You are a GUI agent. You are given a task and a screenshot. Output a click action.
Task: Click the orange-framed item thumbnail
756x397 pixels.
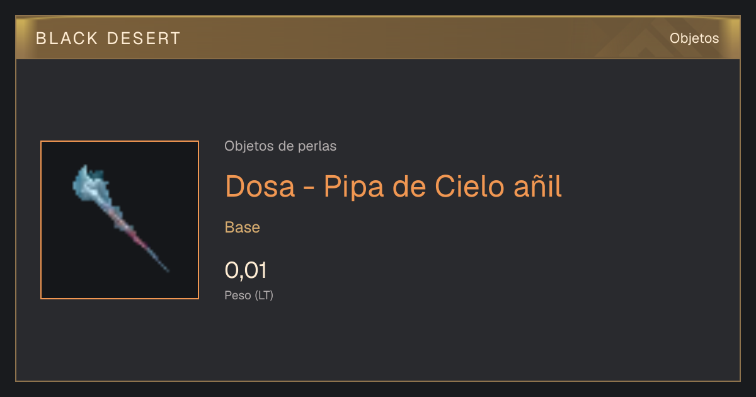point(120,220)
